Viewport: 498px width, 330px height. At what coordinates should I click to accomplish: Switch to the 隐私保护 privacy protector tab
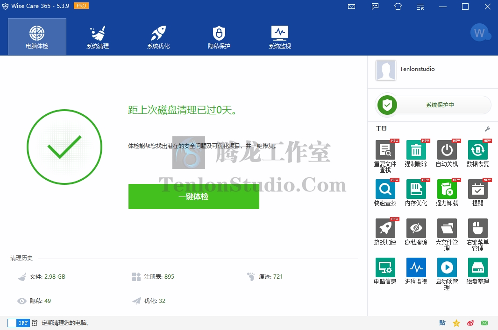(219, 37)
